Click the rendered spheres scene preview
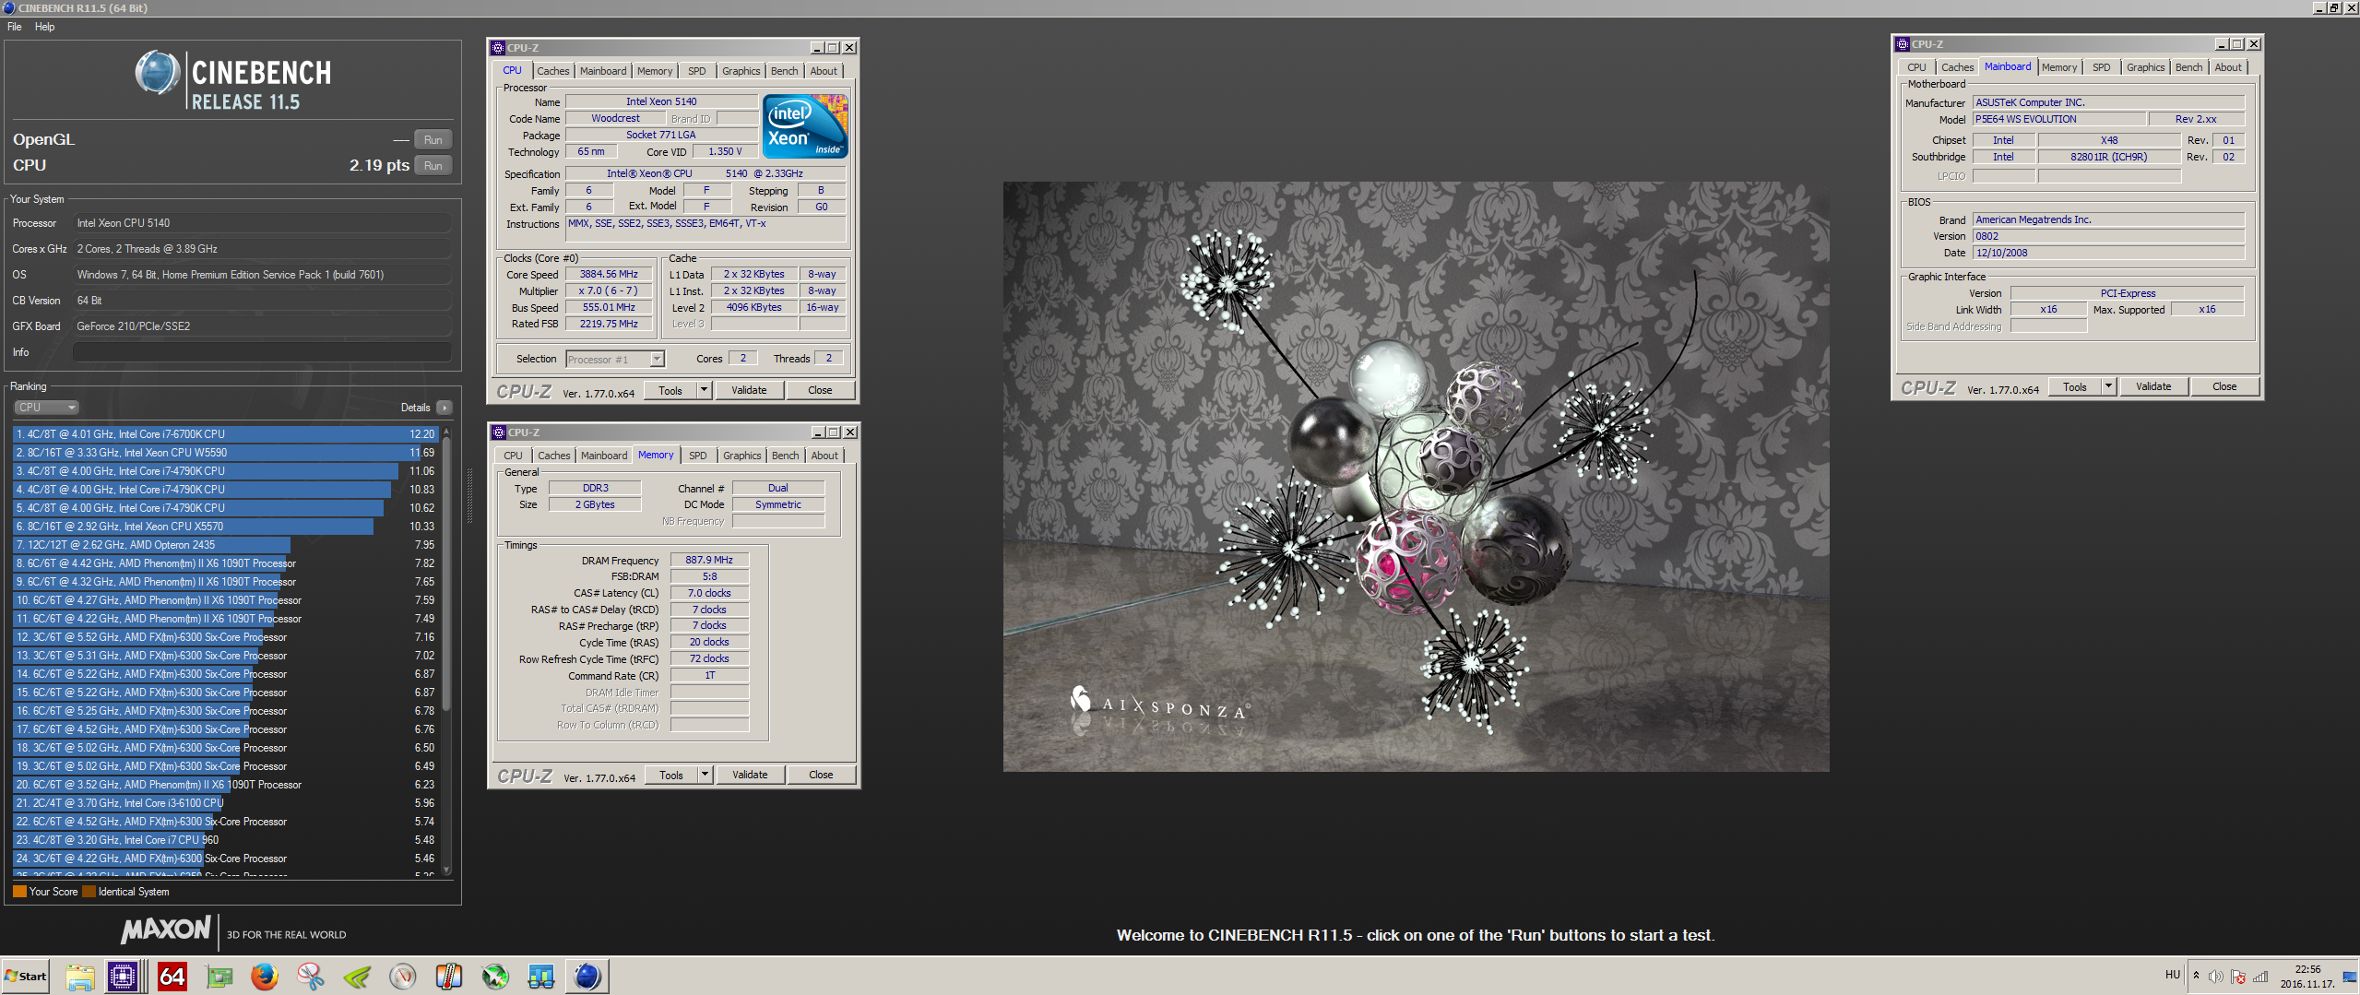The image size is (2360, 995). 1416,476
